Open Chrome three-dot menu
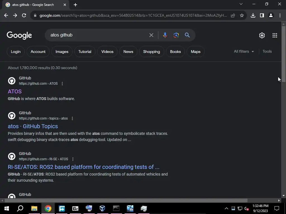Image resolution: width=286 pixels, height=214 pixels. [x=280, y=16]
